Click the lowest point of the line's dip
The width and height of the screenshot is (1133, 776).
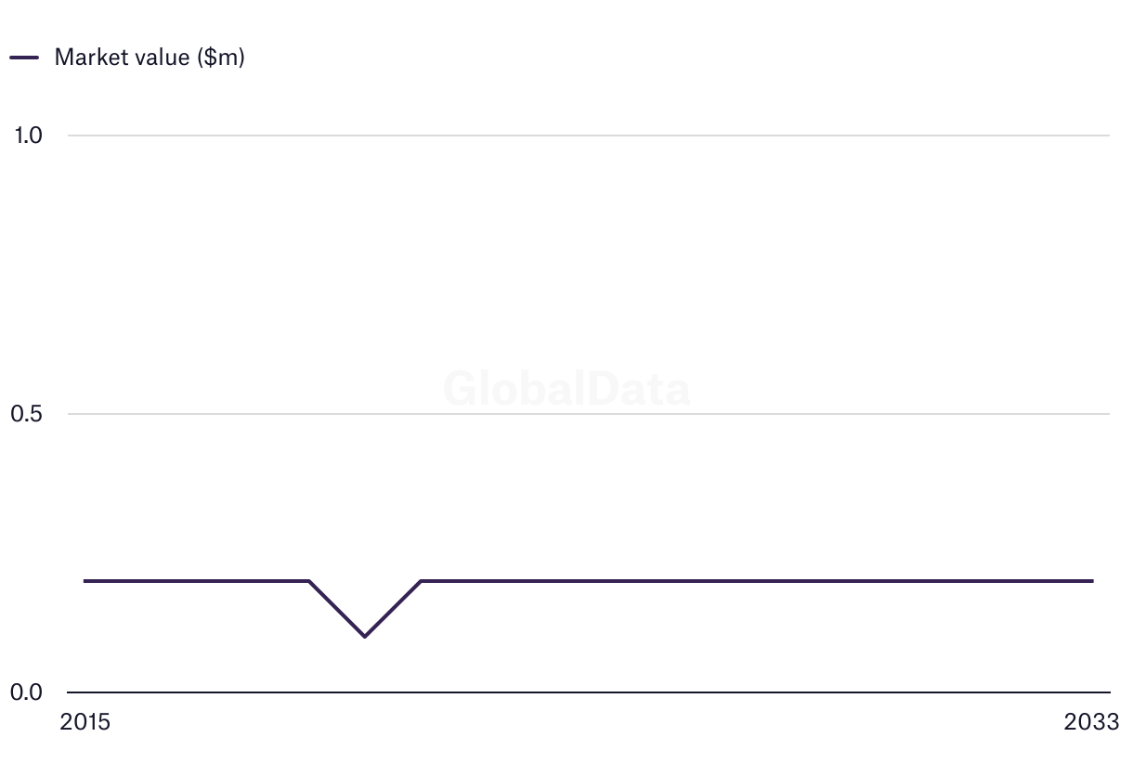364,636
